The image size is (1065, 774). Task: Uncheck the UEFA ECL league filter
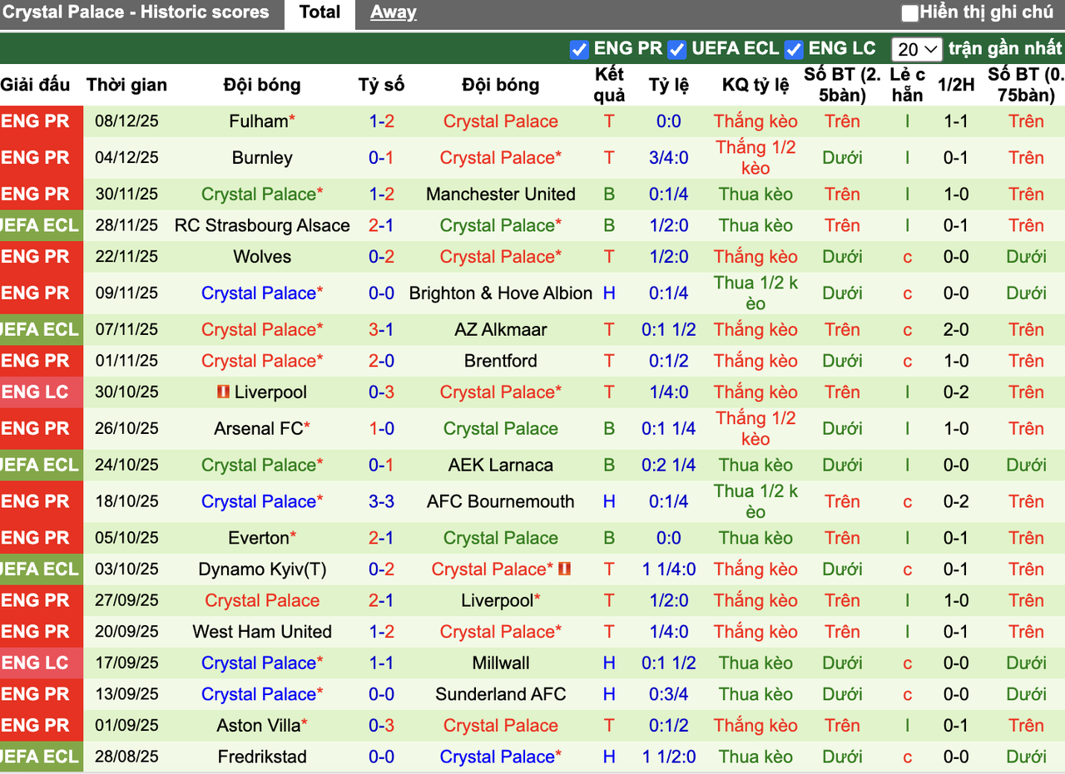pos(676,50)
